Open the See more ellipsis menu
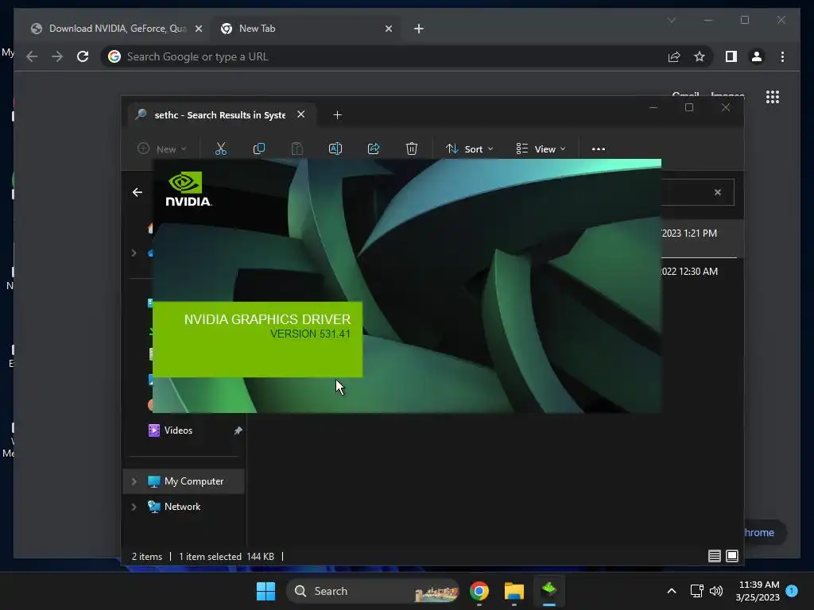The height and width of the screenshot is (610, 814). coord(598,149)
